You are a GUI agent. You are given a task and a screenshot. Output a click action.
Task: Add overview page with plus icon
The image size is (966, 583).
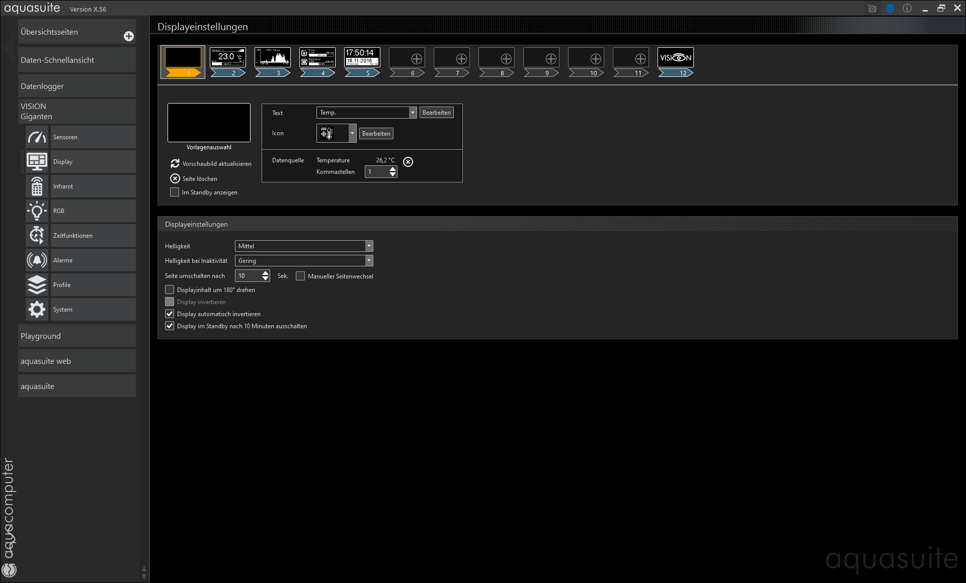point(129,36)
